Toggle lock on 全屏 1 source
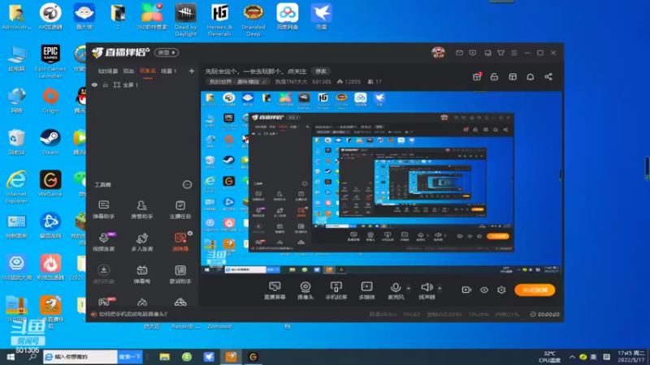The image size is (650, 365). point(106,85)
